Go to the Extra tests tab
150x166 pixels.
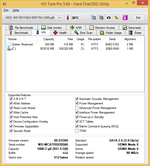pos(132,28)
